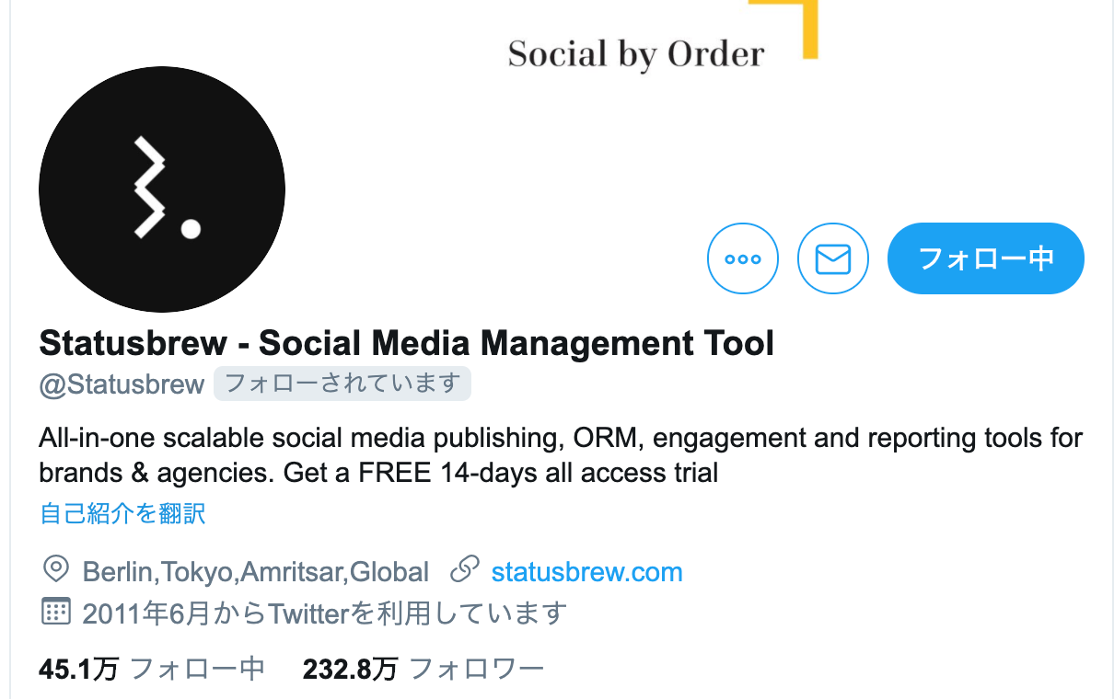Image resolution: width=1114 pixels, height=699 pixels.
Task: Click the chain link icon
Action: [x=464, y=570]
